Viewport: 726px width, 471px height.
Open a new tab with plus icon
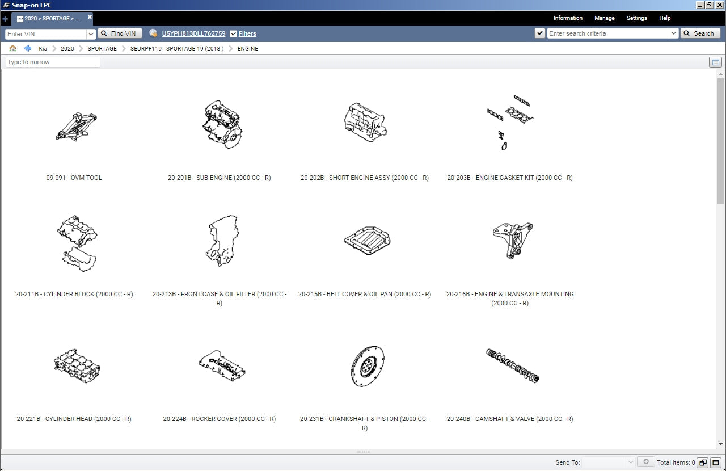point(5,19)
